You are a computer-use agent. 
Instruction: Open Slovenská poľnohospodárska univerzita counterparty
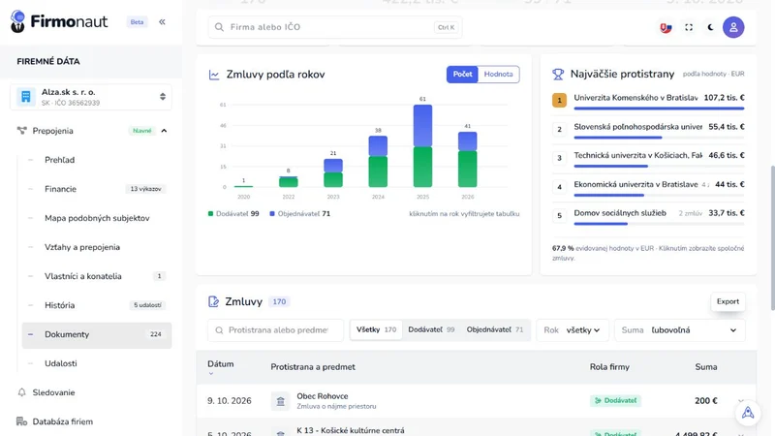648,130
